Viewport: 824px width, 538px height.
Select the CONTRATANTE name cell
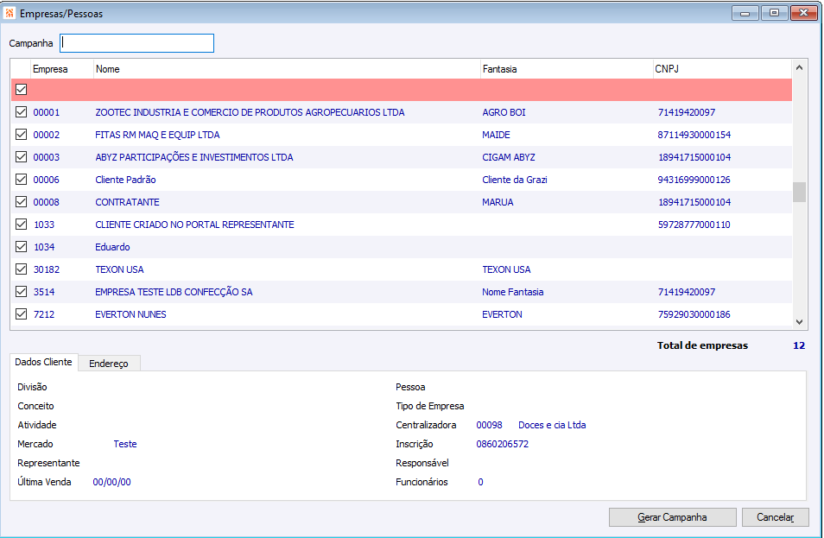click(x=127, y=202)
